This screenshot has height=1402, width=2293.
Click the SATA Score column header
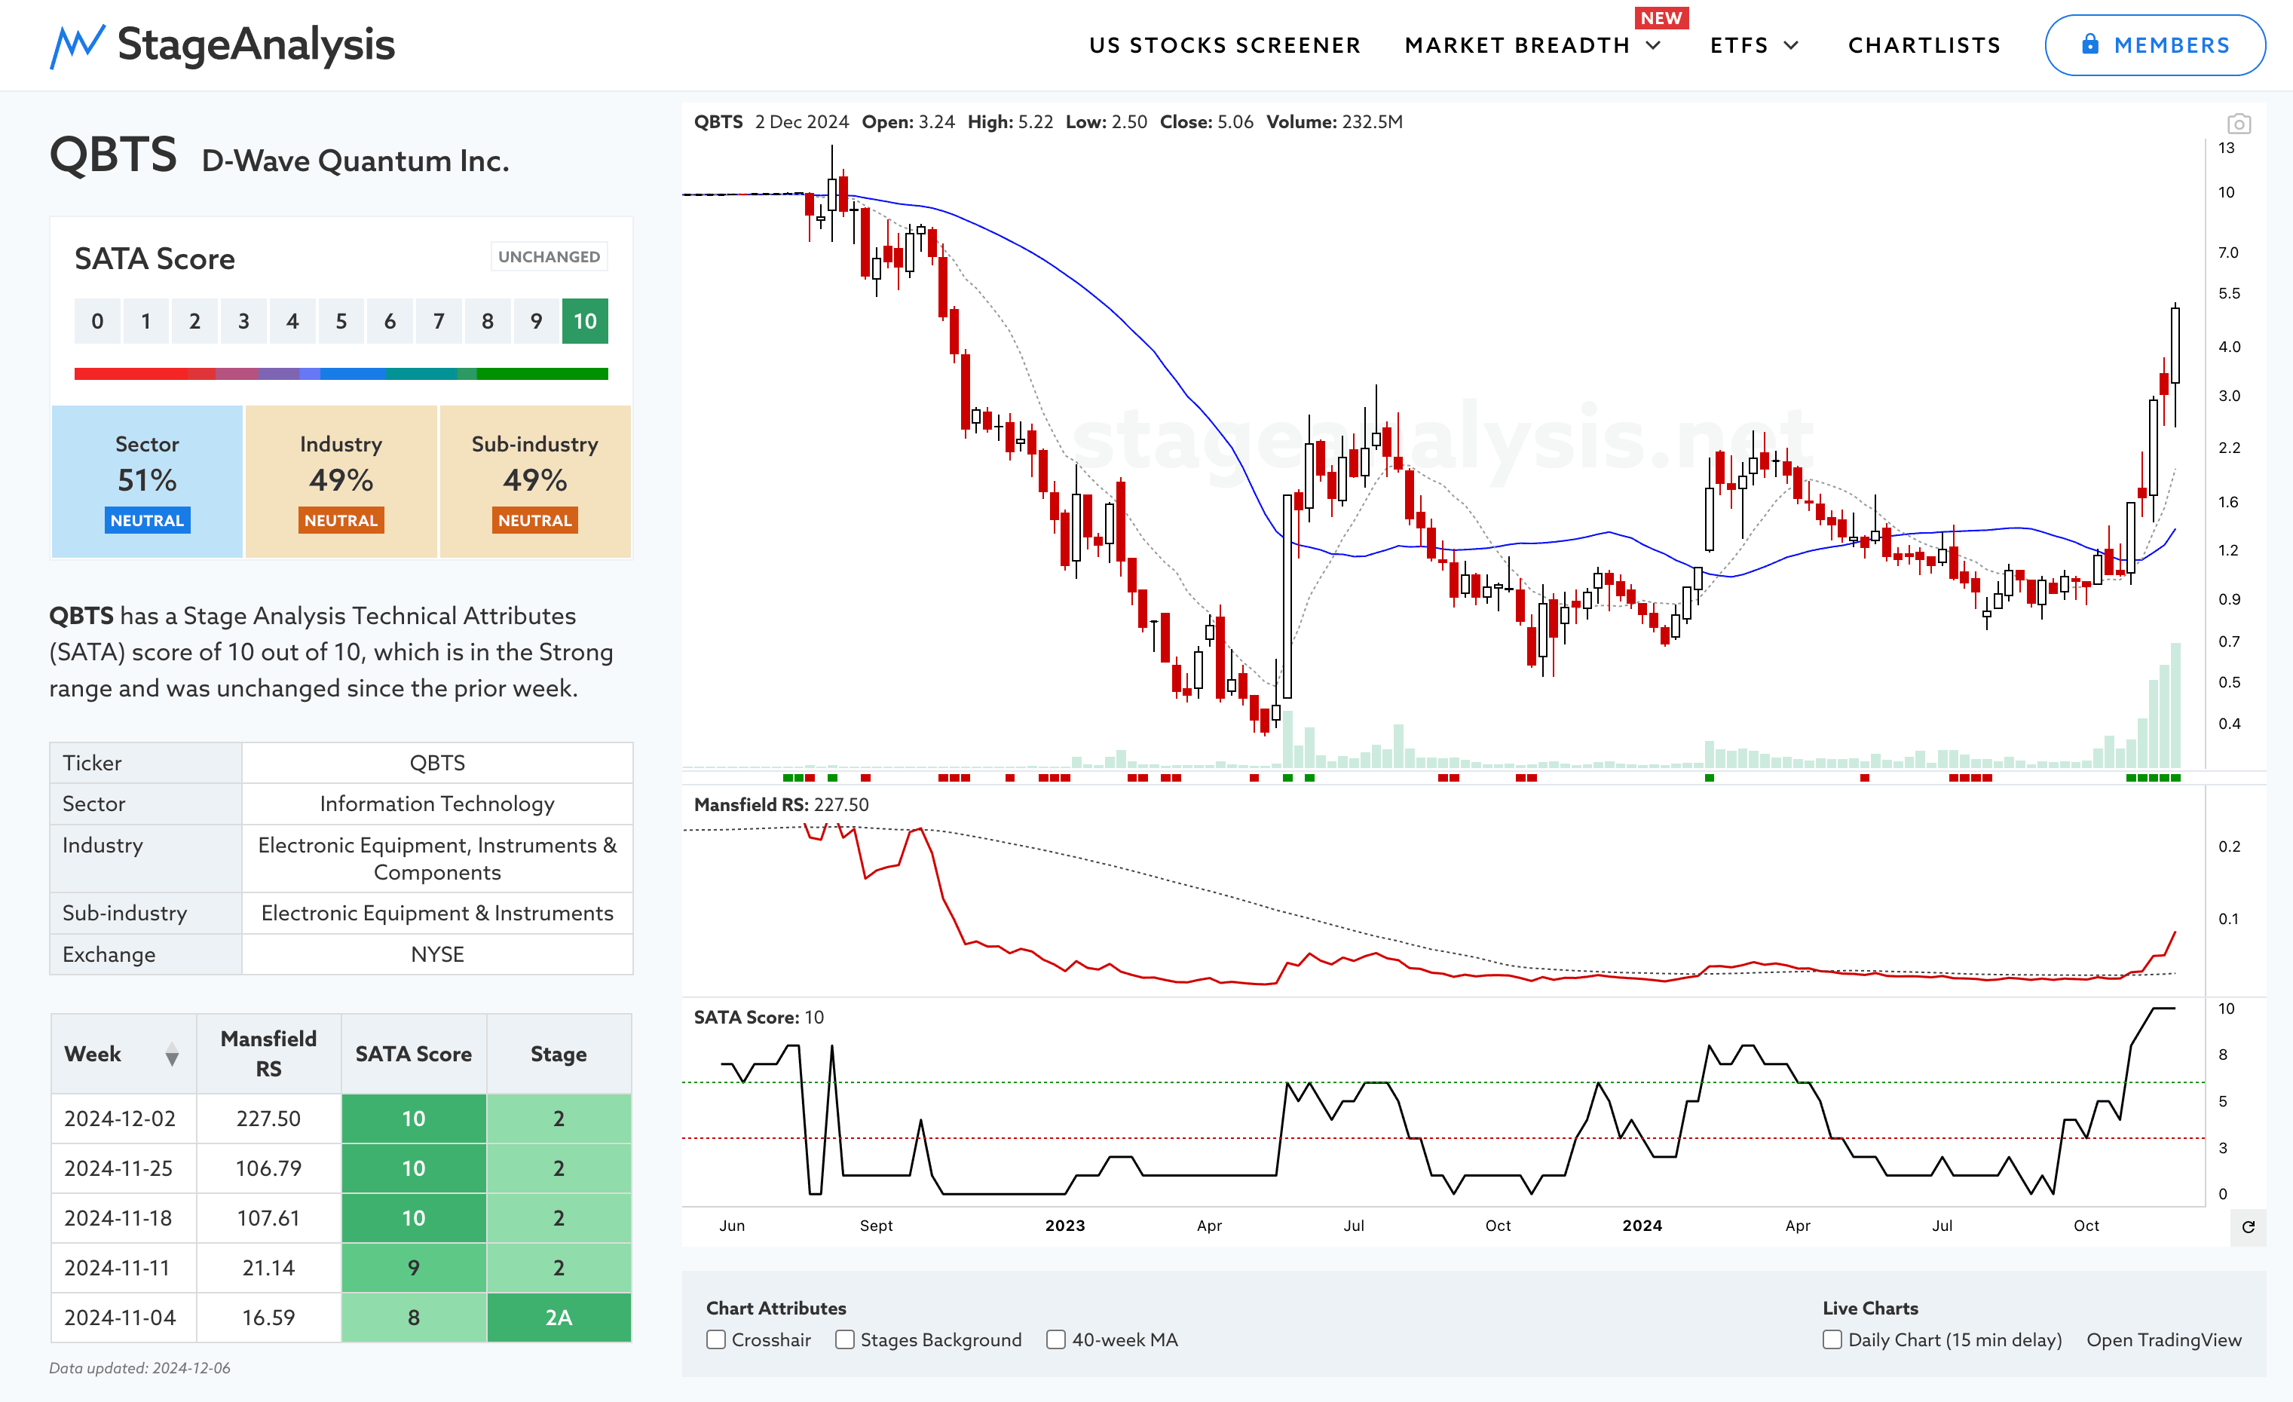click(x=413, y=1054)
